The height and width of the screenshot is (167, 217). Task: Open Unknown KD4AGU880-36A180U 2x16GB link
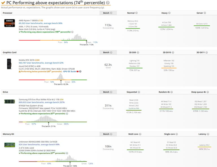coord(38,142)
